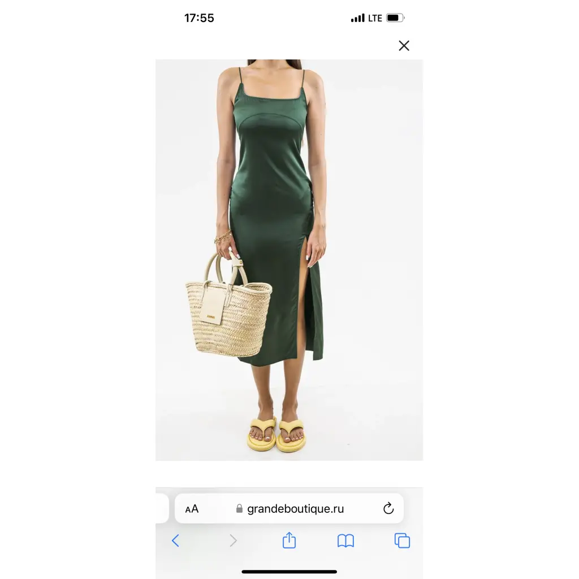Tap the LTE network label

click(375, 18)
